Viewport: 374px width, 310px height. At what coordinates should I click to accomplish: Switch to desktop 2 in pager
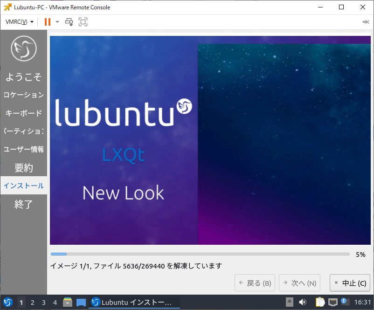(33, 303)
